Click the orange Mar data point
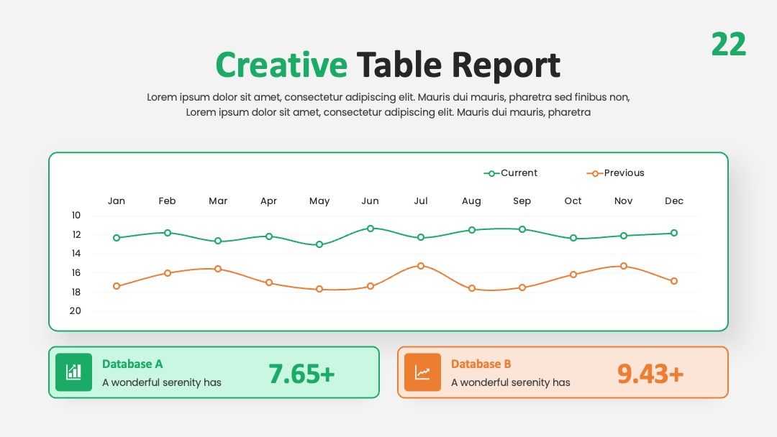This screenshot has width=777, height=437. tap(218, 269)
